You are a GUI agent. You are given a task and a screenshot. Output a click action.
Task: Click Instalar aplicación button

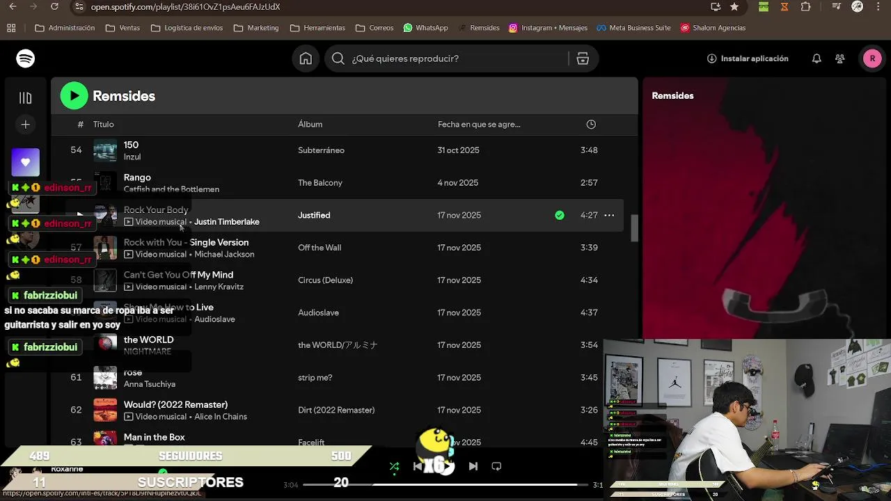[x=748, y=58]
